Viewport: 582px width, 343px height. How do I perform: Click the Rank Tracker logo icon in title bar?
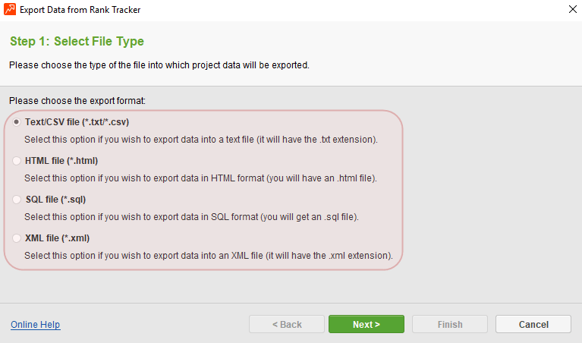pyautogui.click(x=10, y=9)
